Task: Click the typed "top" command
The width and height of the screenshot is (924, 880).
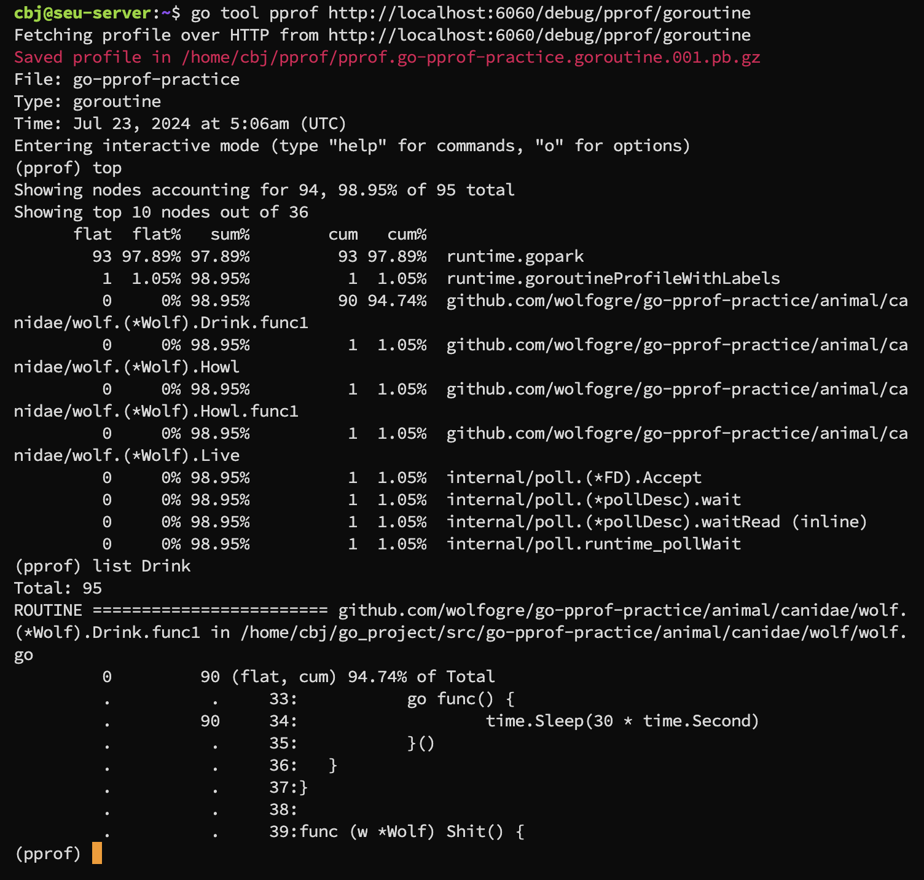Action: coord(107,168)
